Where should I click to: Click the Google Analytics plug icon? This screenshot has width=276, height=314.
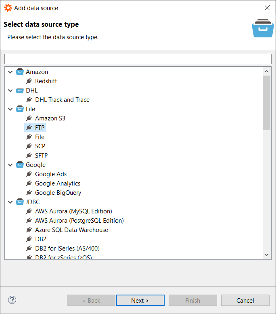pyautogui.click(x=29, y=183)
